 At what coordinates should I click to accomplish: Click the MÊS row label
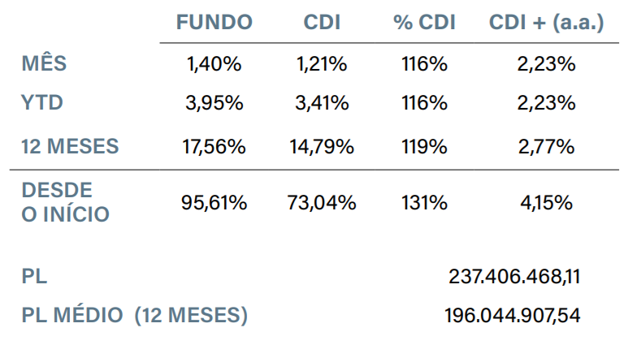click(x=45, y=64)
